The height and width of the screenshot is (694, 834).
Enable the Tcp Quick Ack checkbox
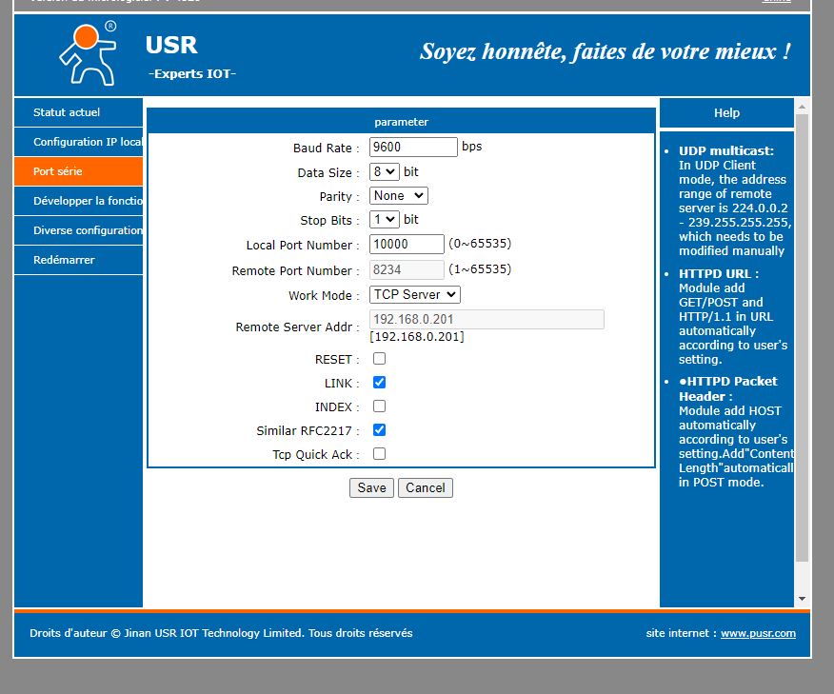point(379,454)
